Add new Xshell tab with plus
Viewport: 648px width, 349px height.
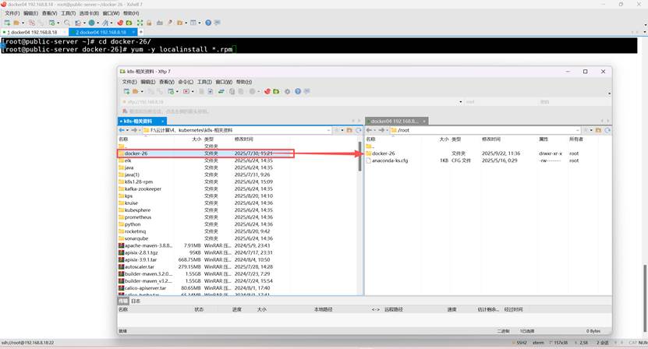[x=141, y=32]
